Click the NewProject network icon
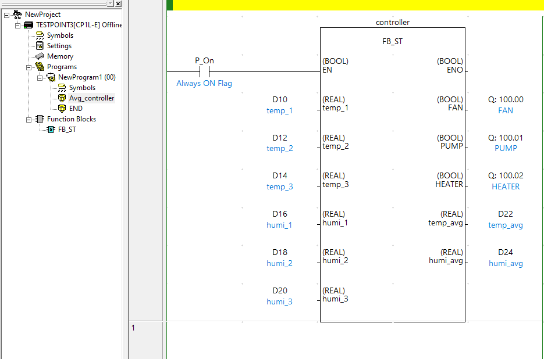544x359 pixels. (17, 15)
